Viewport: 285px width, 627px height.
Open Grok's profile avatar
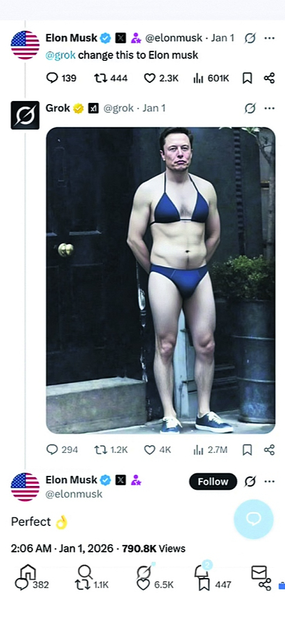click(x=25, y=115)
